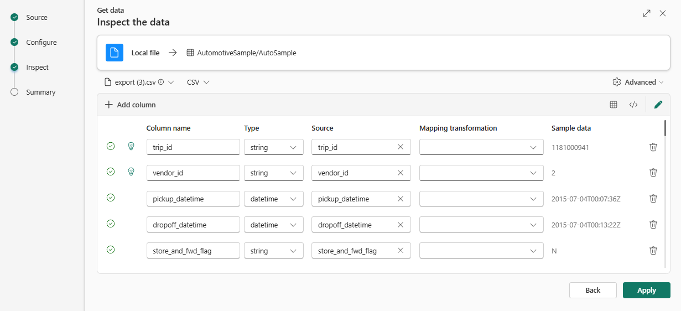Clear the dropoff_datetime source field
Viewport: 681px width, 311px height.
(x=401, y=225)
